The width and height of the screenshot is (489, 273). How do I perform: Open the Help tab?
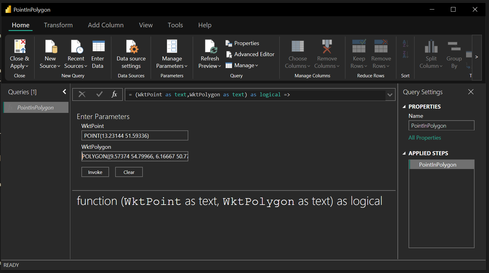pyautogui.click(x=205, y=25)
